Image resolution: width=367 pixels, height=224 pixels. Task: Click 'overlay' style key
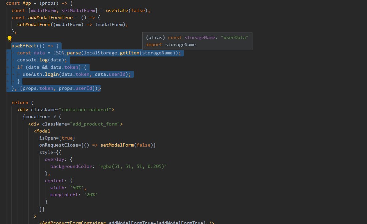(54, 159)
